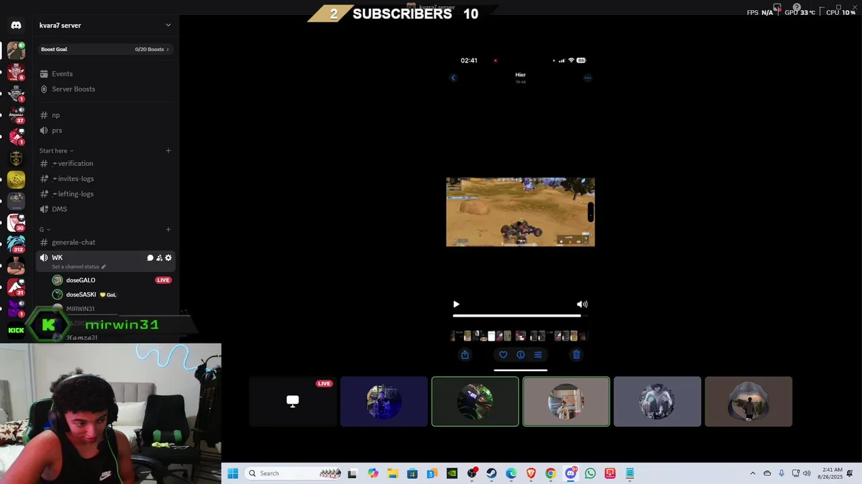The width and height of the screenshot is (862, 484).
Task: Toggle video volume speaker icon
Action: (x=583, y=305)
